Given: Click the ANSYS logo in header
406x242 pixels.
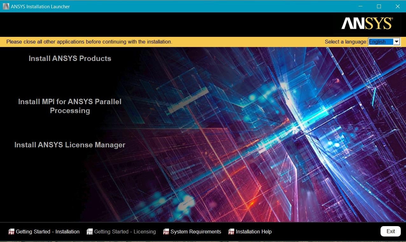Looking at the screenshot, I should pyautogui.click(x=367, y=24).
